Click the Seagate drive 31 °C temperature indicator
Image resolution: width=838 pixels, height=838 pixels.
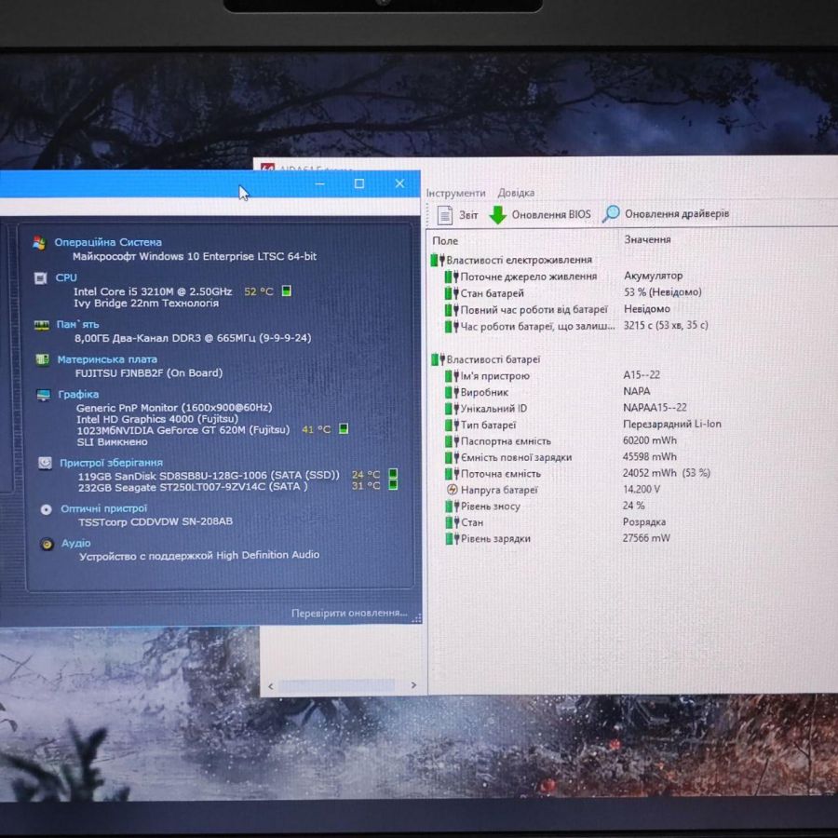coord(393,485)
